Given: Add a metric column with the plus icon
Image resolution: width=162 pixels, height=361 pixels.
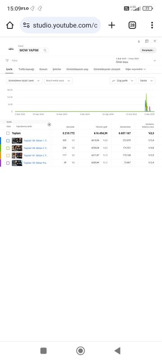Looking at the screenshot, I should point(49,125).
